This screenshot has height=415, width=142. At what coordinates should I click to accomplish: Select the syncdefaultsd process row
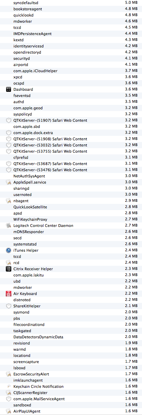click(x=71, y=3)
